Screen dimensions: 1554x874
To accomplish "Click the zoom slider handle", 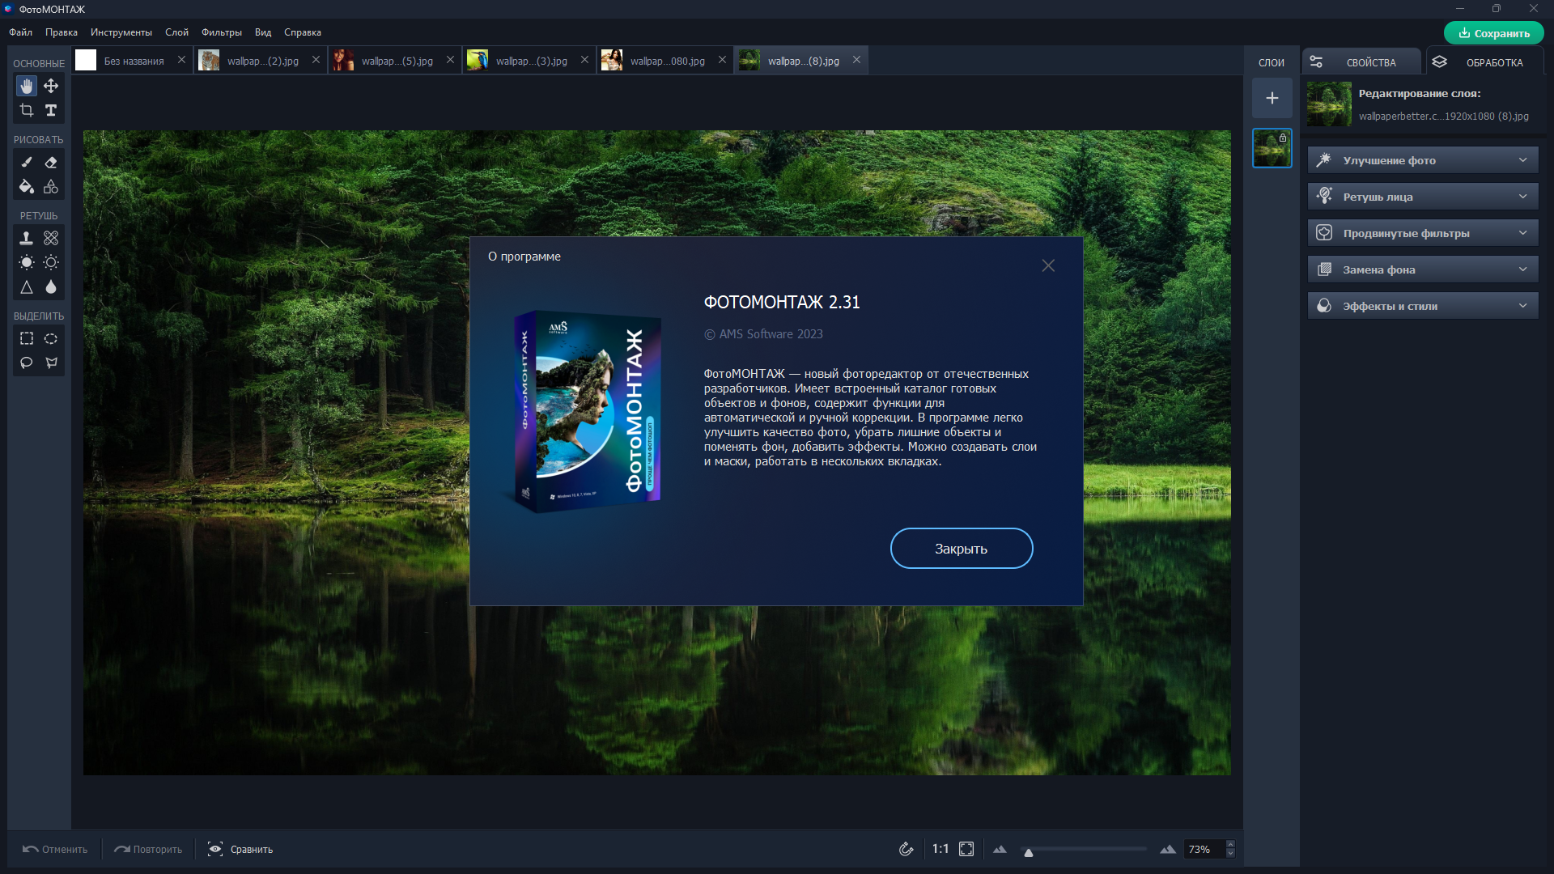I will [x=1029, y=852].
